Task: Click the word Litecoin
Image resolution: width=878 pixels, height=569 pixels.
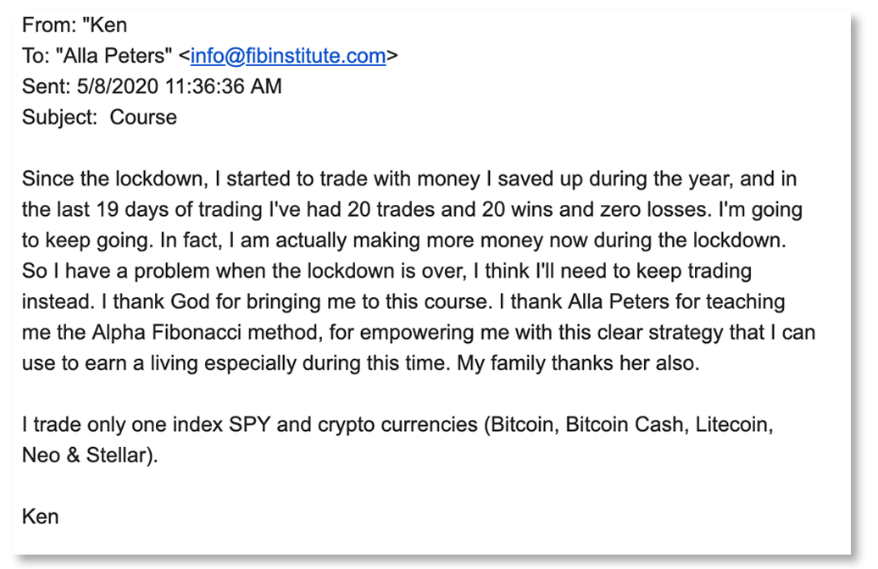Action: click(734, 425)
